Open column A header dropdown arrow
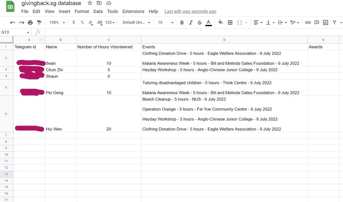 pyautogui.click(x=41, y=40)
